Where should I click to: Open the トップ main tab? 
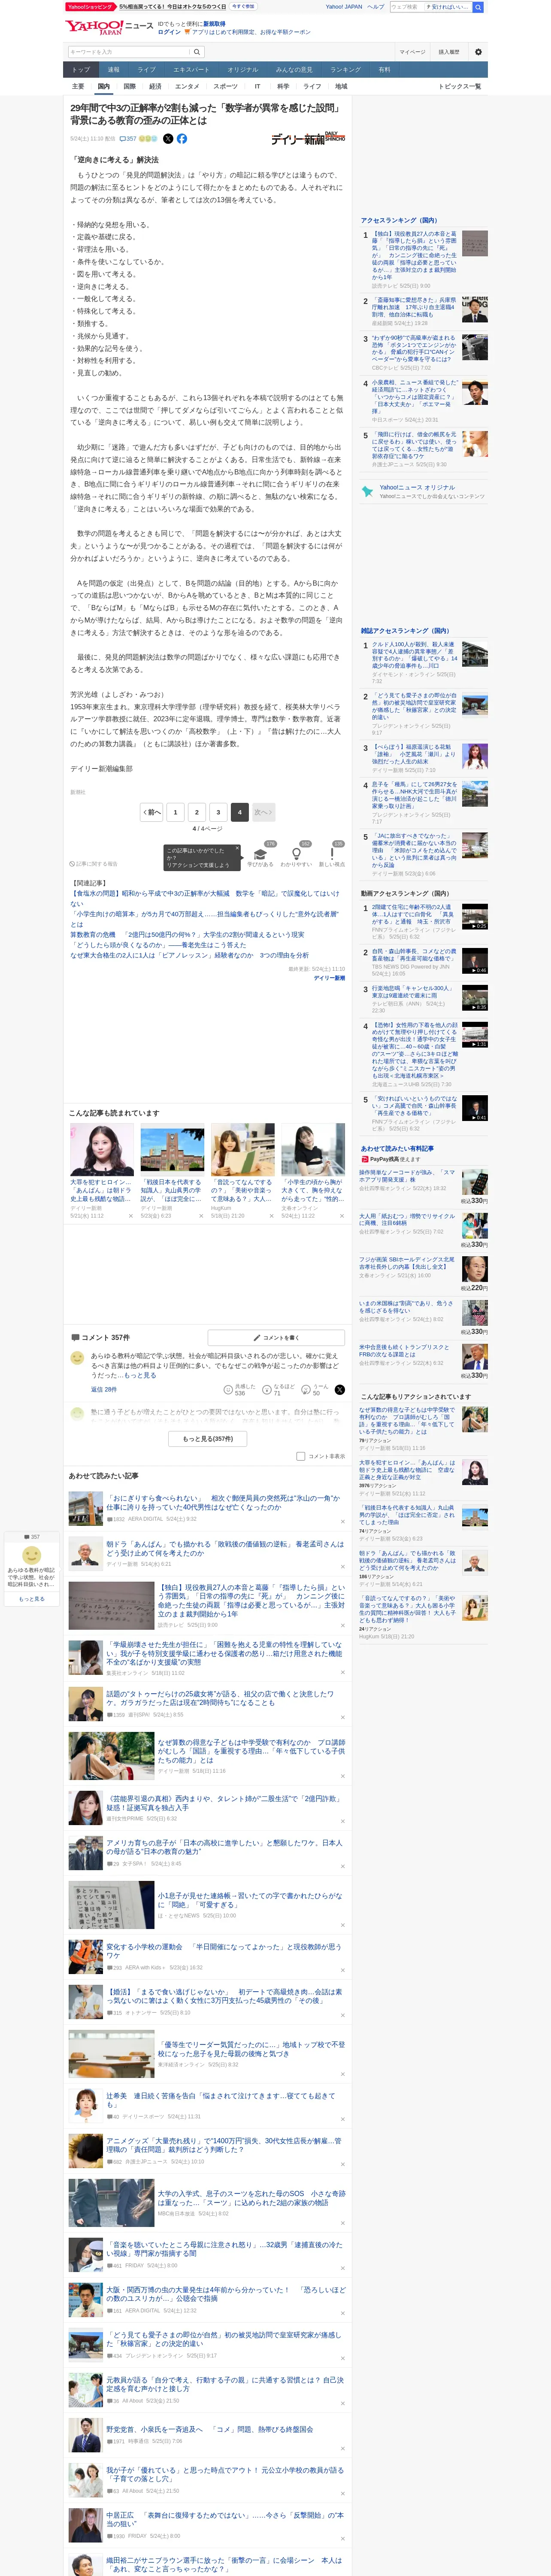(81, 70)
